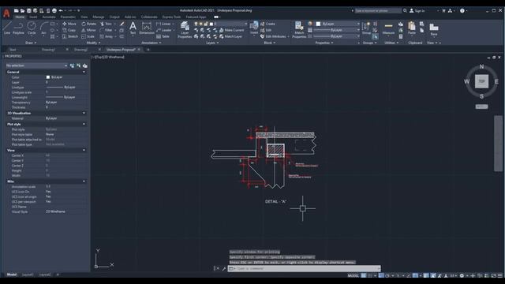
Task: Expand the Draw panel flyout
Action: click(31, 43)
